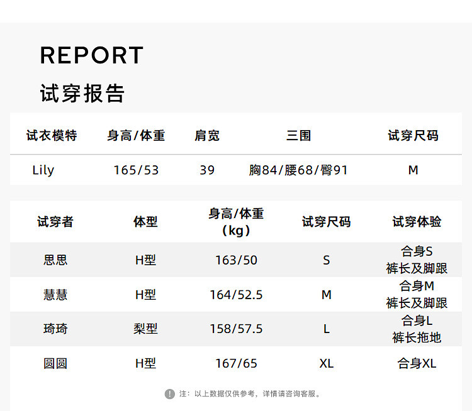Click tester name 圆圆
472x411 pixels.
[55, 363]
